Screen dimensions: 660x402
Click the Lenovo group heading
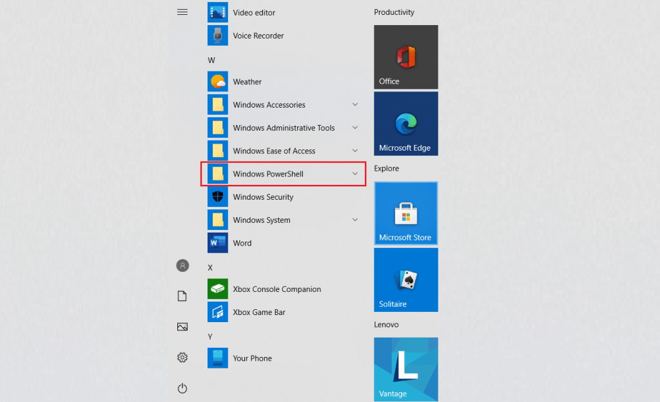pyautogui.click(x=386, y=325)
